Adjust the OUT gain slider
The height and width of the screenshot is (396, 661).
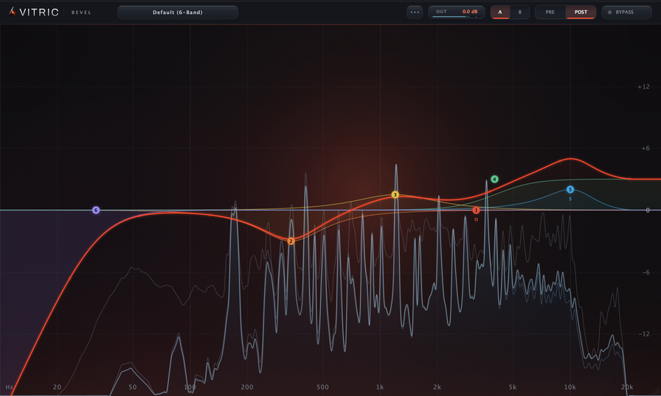(456, 17)
